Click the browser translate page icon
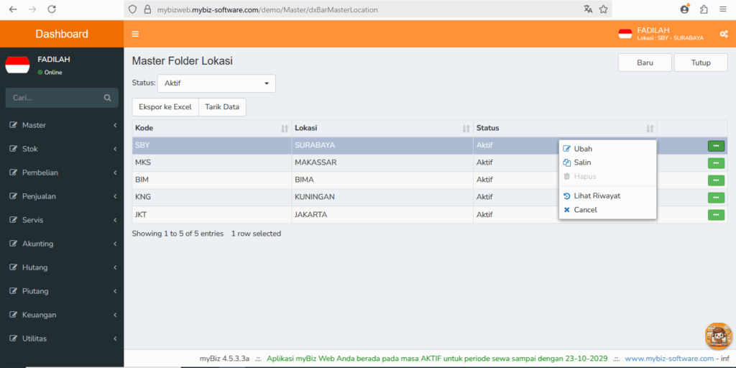The image size is (736, 368). pyautogui.click(x=588, y=9)
